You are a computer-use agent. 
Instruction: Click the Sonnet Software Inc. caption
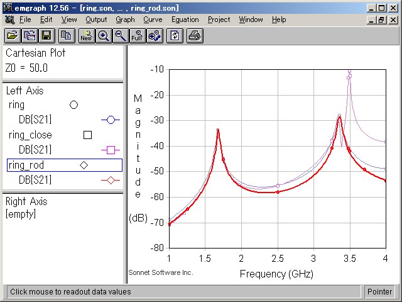(161, 272)
